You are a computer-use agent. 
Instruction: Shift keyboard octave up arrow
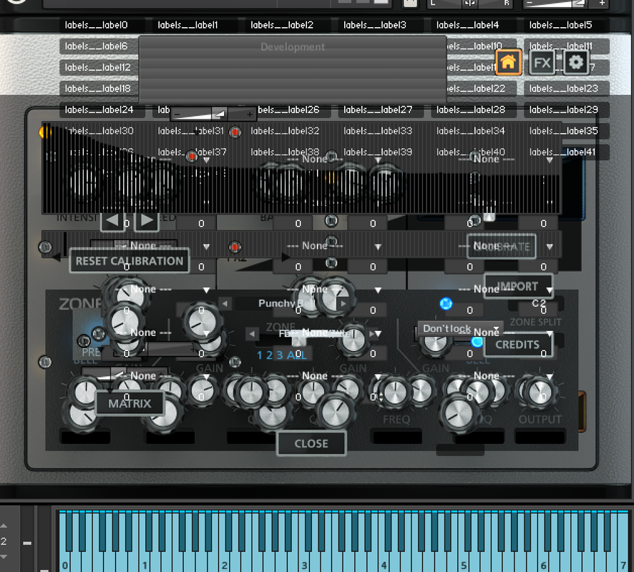(x=4, y=526)
